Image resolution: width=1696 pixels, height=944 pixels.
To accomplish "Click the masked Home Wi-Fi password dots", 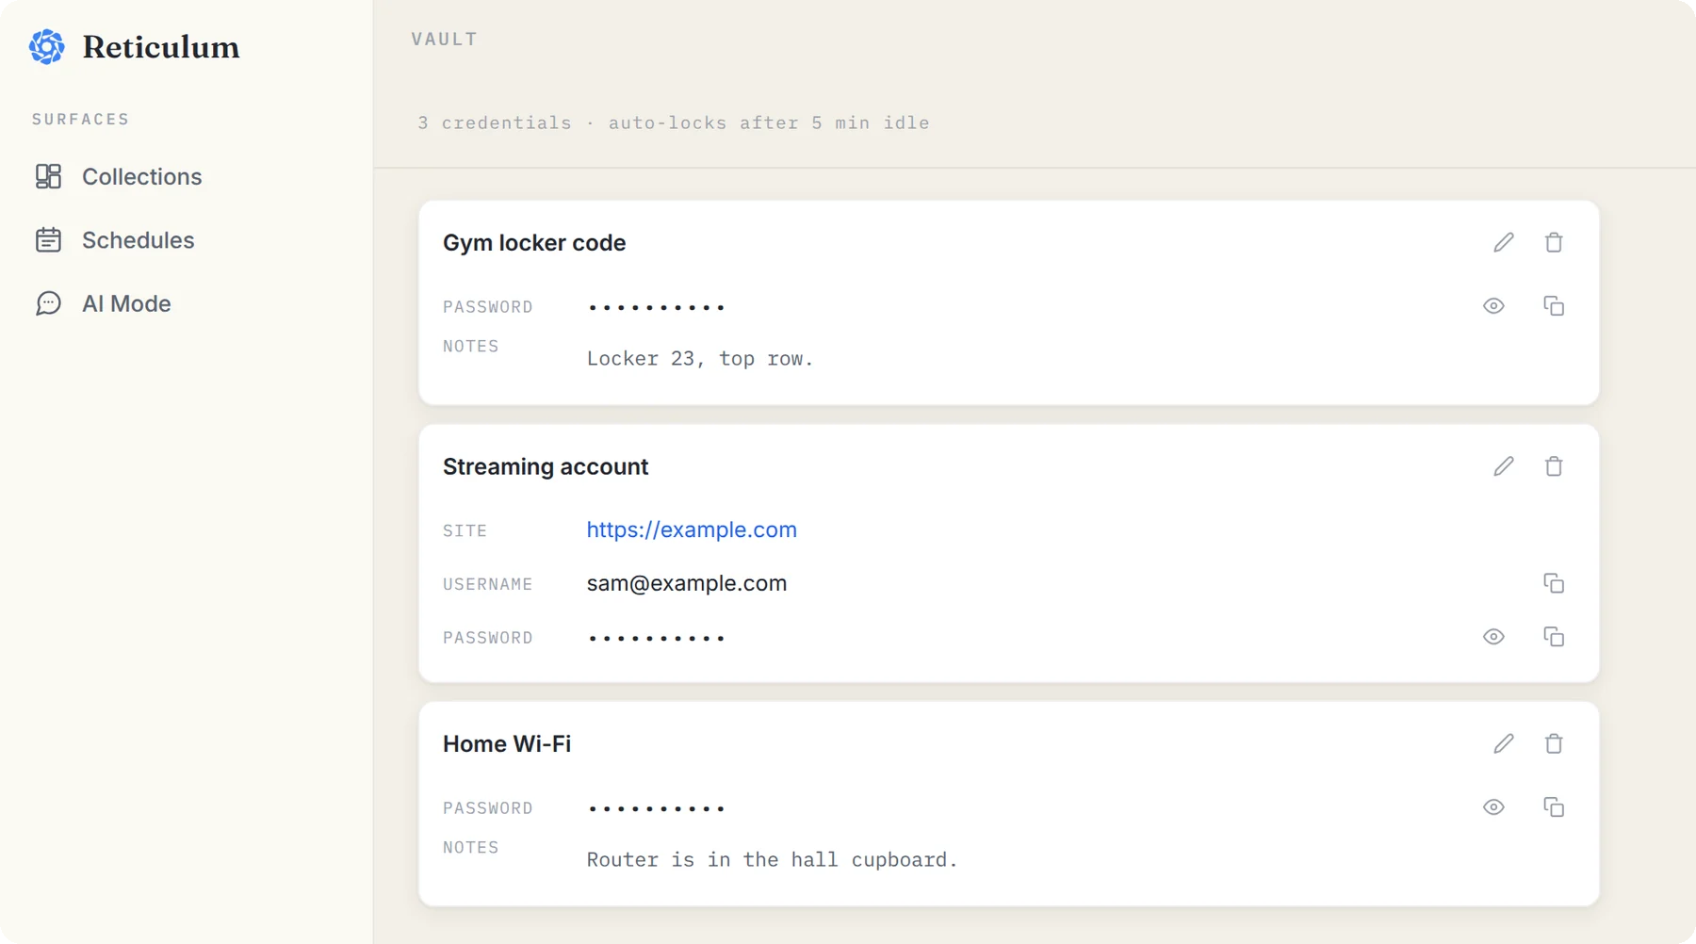I will 657,808.
